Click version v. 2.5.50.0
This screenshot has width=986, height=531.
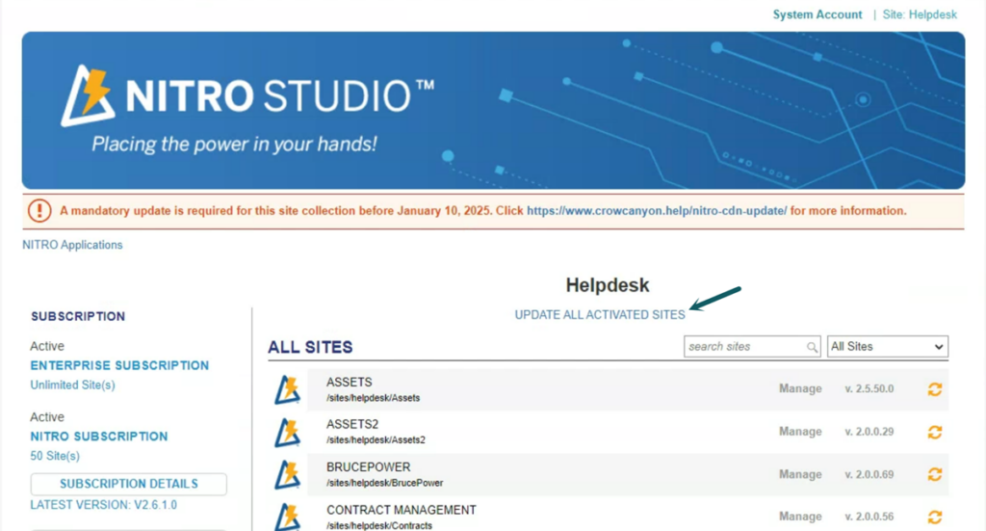click(x=869, y=388)
